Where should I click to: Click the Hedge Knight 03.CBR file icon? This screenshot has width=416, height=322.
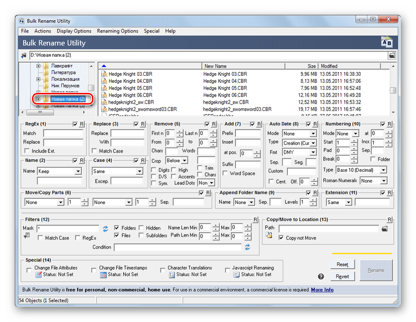click(104, 74)
